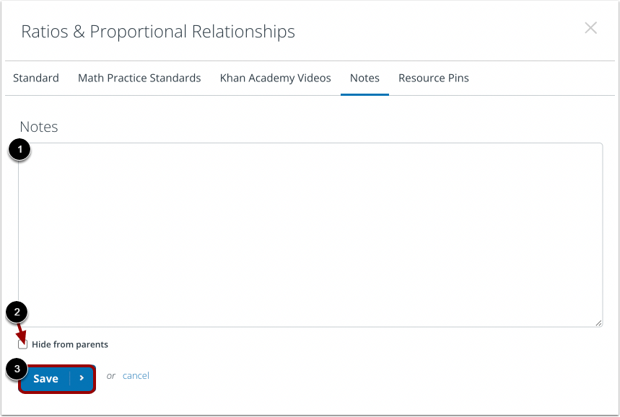Enable the Hide from parents checkbox
Image resolution: width=620 pixels, height=417 pixels.
tap(23, 344)
